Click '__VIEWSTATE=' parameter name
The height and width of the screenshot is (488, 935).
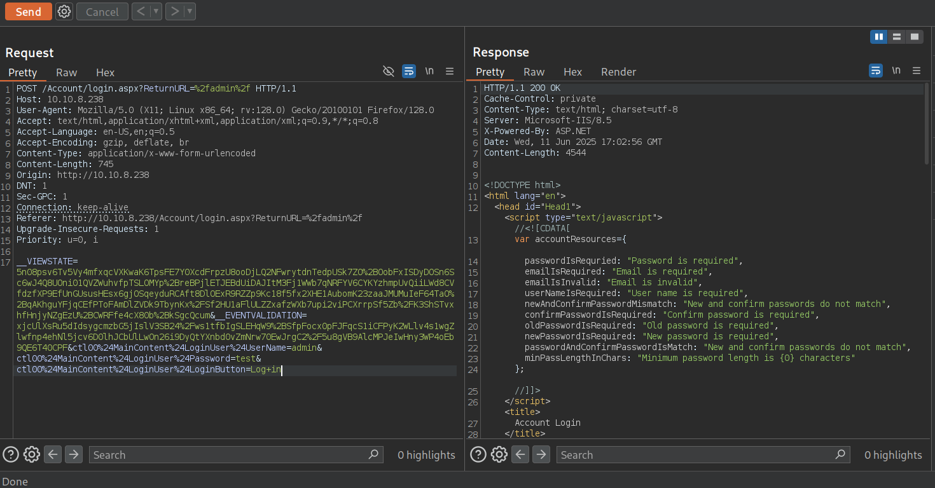(x=47, y=261)
